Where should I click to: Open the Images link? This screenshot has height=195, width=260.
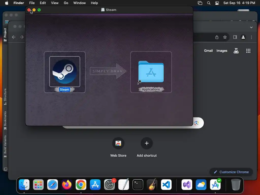(x=222, y=51)
